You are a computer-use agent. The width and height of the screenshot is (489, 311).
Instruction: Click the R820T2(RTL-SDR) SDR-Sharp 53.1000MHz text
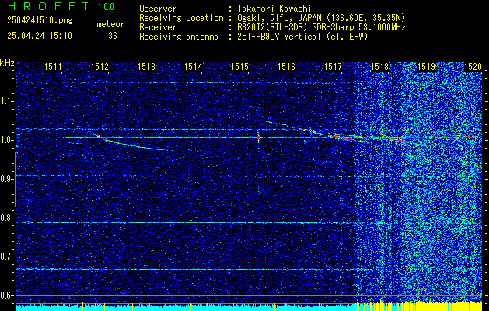click(321, 27)
